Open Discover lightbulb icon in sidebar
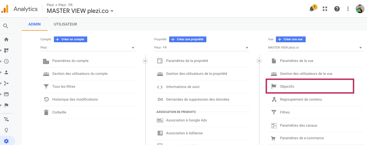Viewport: 367px width, 145px height. pos(6,130)
